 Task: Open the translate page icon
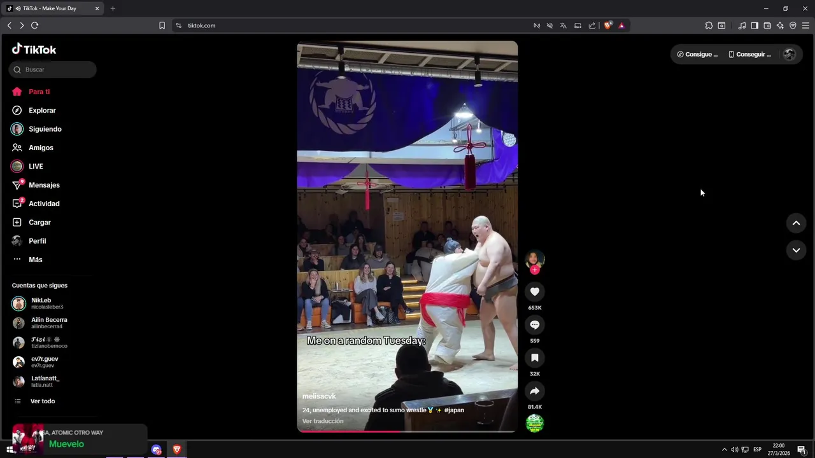coord(563,25)
